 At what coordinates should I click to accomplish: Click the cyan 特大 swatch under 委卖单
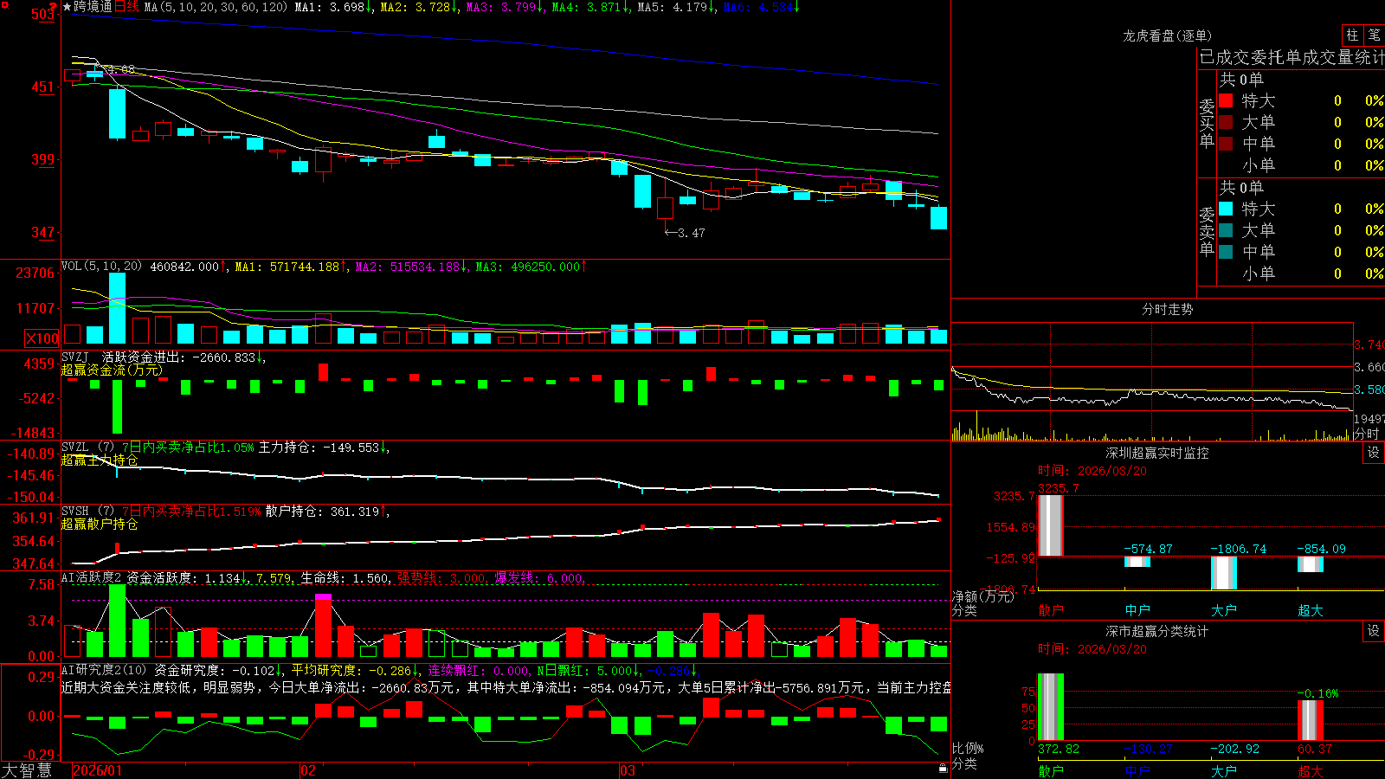pyautogui.click(x=1226, y=209)
